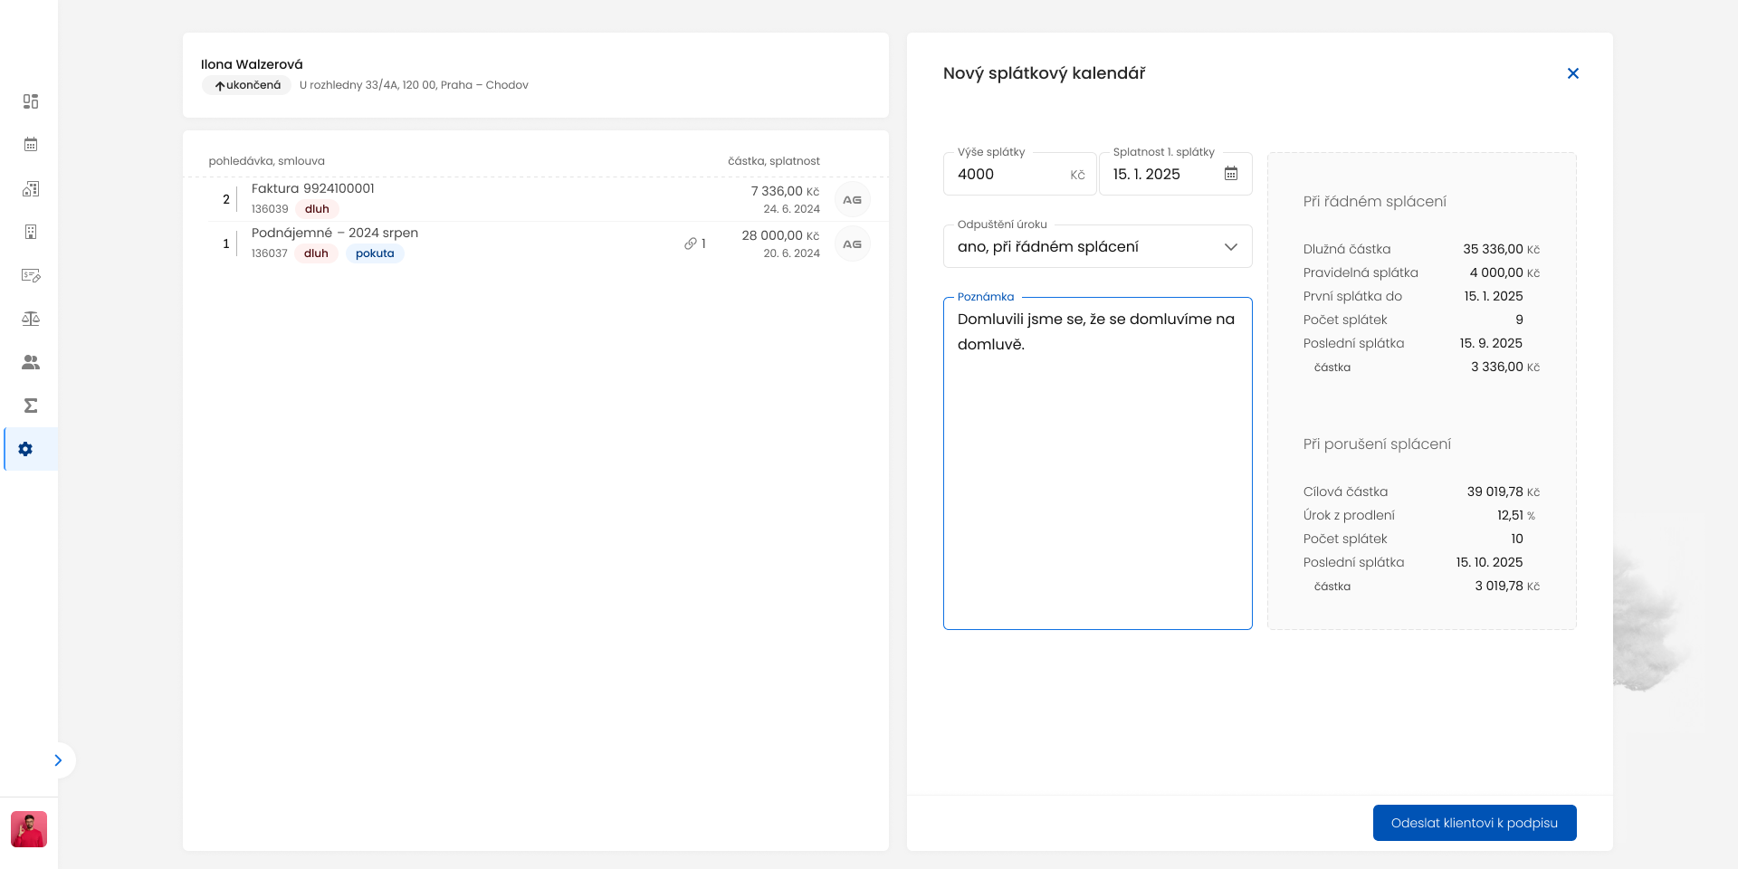Click the sigma summary sidebar icon
The image size is (1738, 869).
click(31, 406)
